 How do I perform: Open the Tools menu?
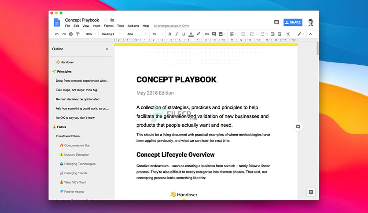121,26
